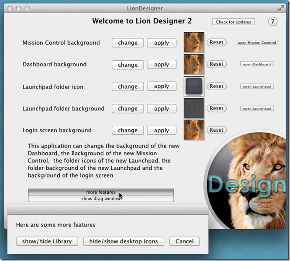Click the Dashboard lion thumbnail preview

point(194,64)
